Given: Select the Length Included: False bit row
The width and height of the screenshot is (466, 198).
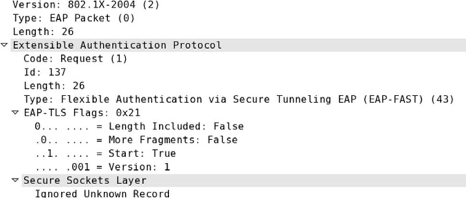Looking at the screenshot, I should 139,126.
